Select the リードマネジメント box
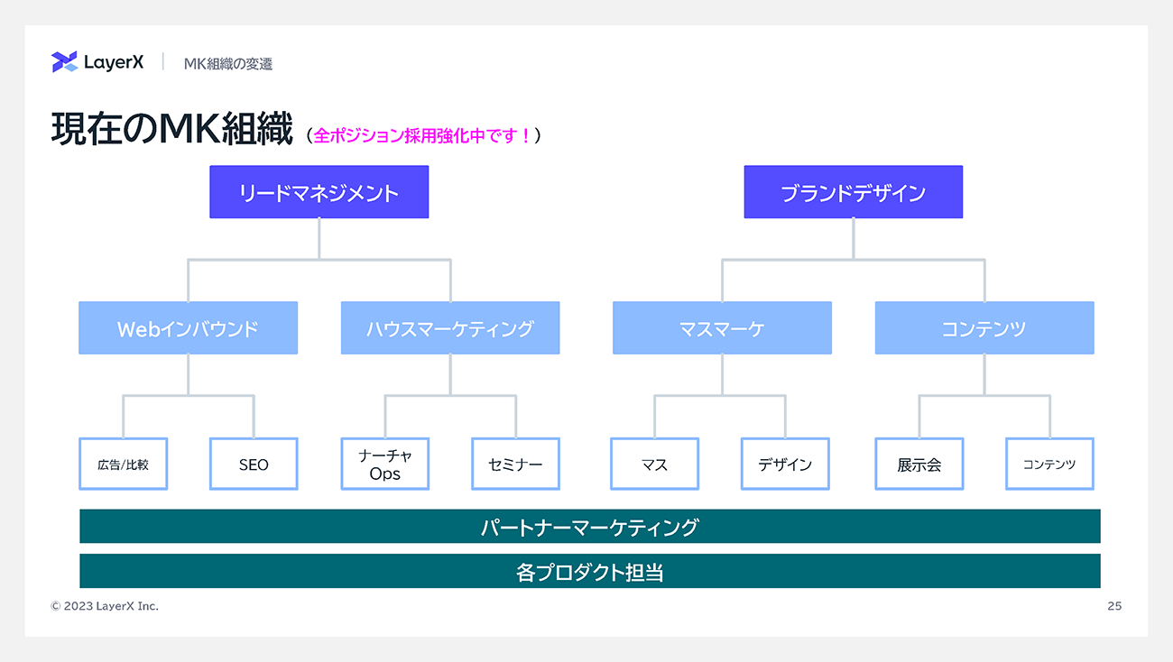The width and height of the screenshot is (1173, 662). point(319,192)
